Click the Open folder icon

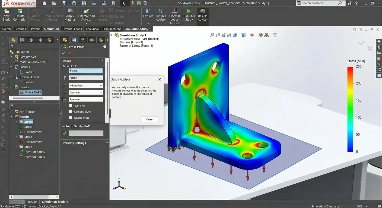pos(54,3)
